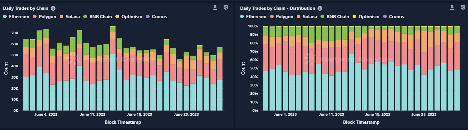
Task: Open API access for the count chart
Action: 226,7
